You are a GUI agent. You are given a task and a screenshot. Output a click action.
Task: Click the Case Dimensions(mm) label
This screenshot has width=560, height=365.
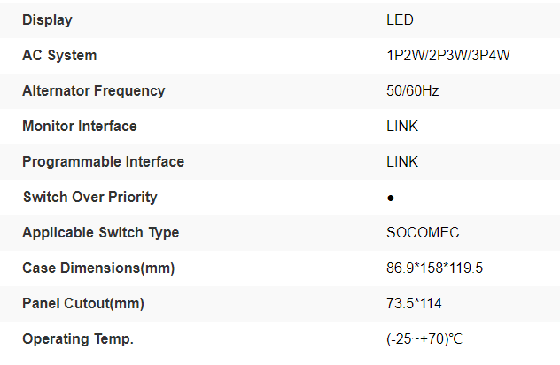coord(98,268)
